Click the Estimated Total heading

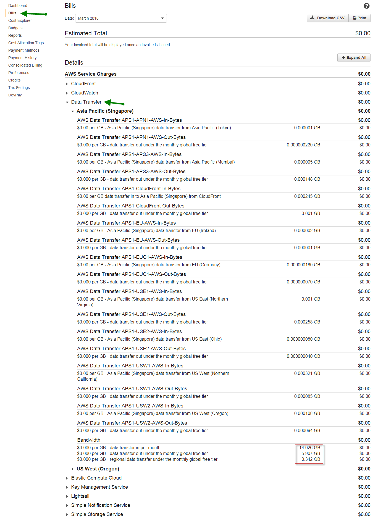86,33
